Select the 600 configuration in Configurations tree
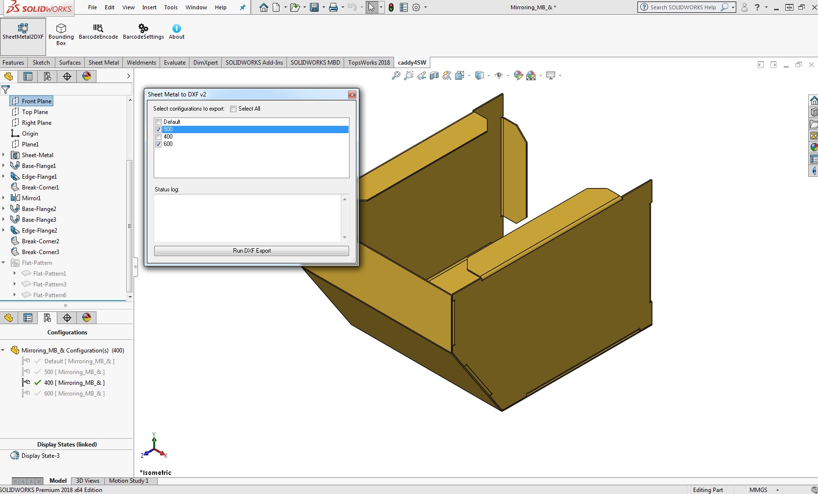This screenshot has height=494, width=818. [x=74, y=394]
